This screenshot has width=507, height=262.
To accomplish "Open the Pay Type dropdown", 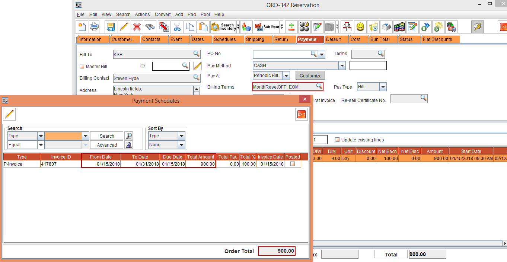I will pos(383,87).
